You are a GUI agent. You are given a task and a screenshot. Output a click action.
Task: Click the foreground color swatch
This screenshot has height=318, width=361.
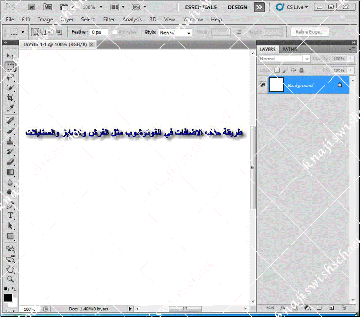tap(8, 298)
